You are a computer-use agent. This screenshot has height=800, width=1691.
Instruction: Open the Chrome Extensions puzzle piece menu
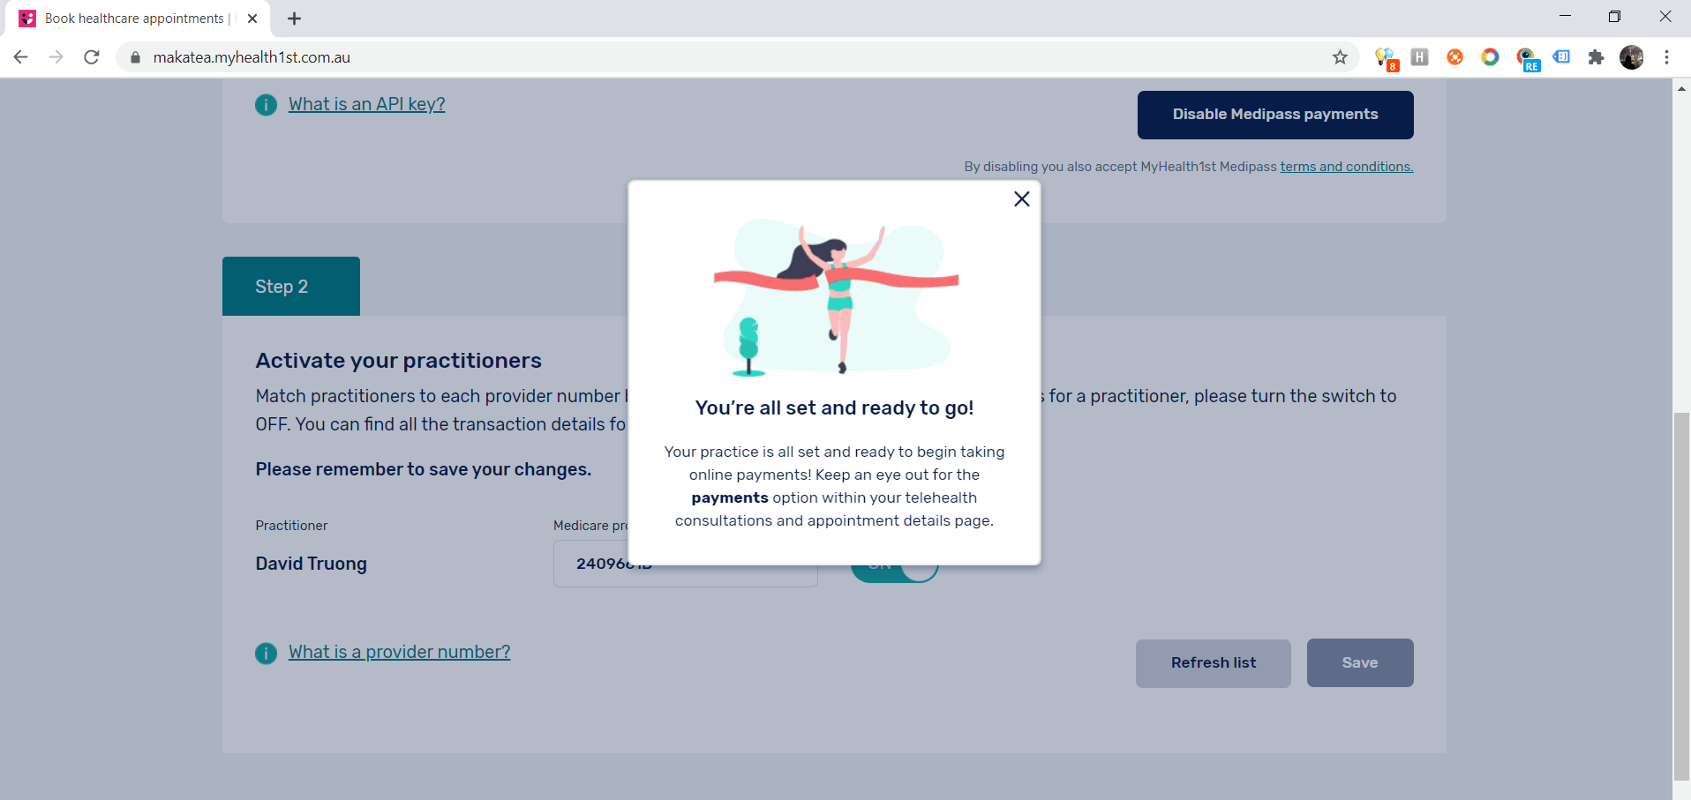tap(1596, 57)
